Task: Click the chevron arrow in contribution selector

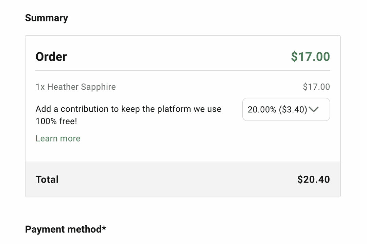Action: [314, 109]
